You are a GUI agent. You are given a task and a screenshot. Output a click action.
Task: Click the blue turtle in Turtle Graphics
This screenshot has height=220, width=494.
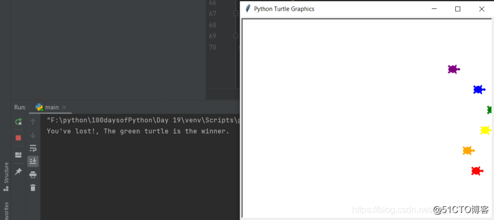[479, 89]
